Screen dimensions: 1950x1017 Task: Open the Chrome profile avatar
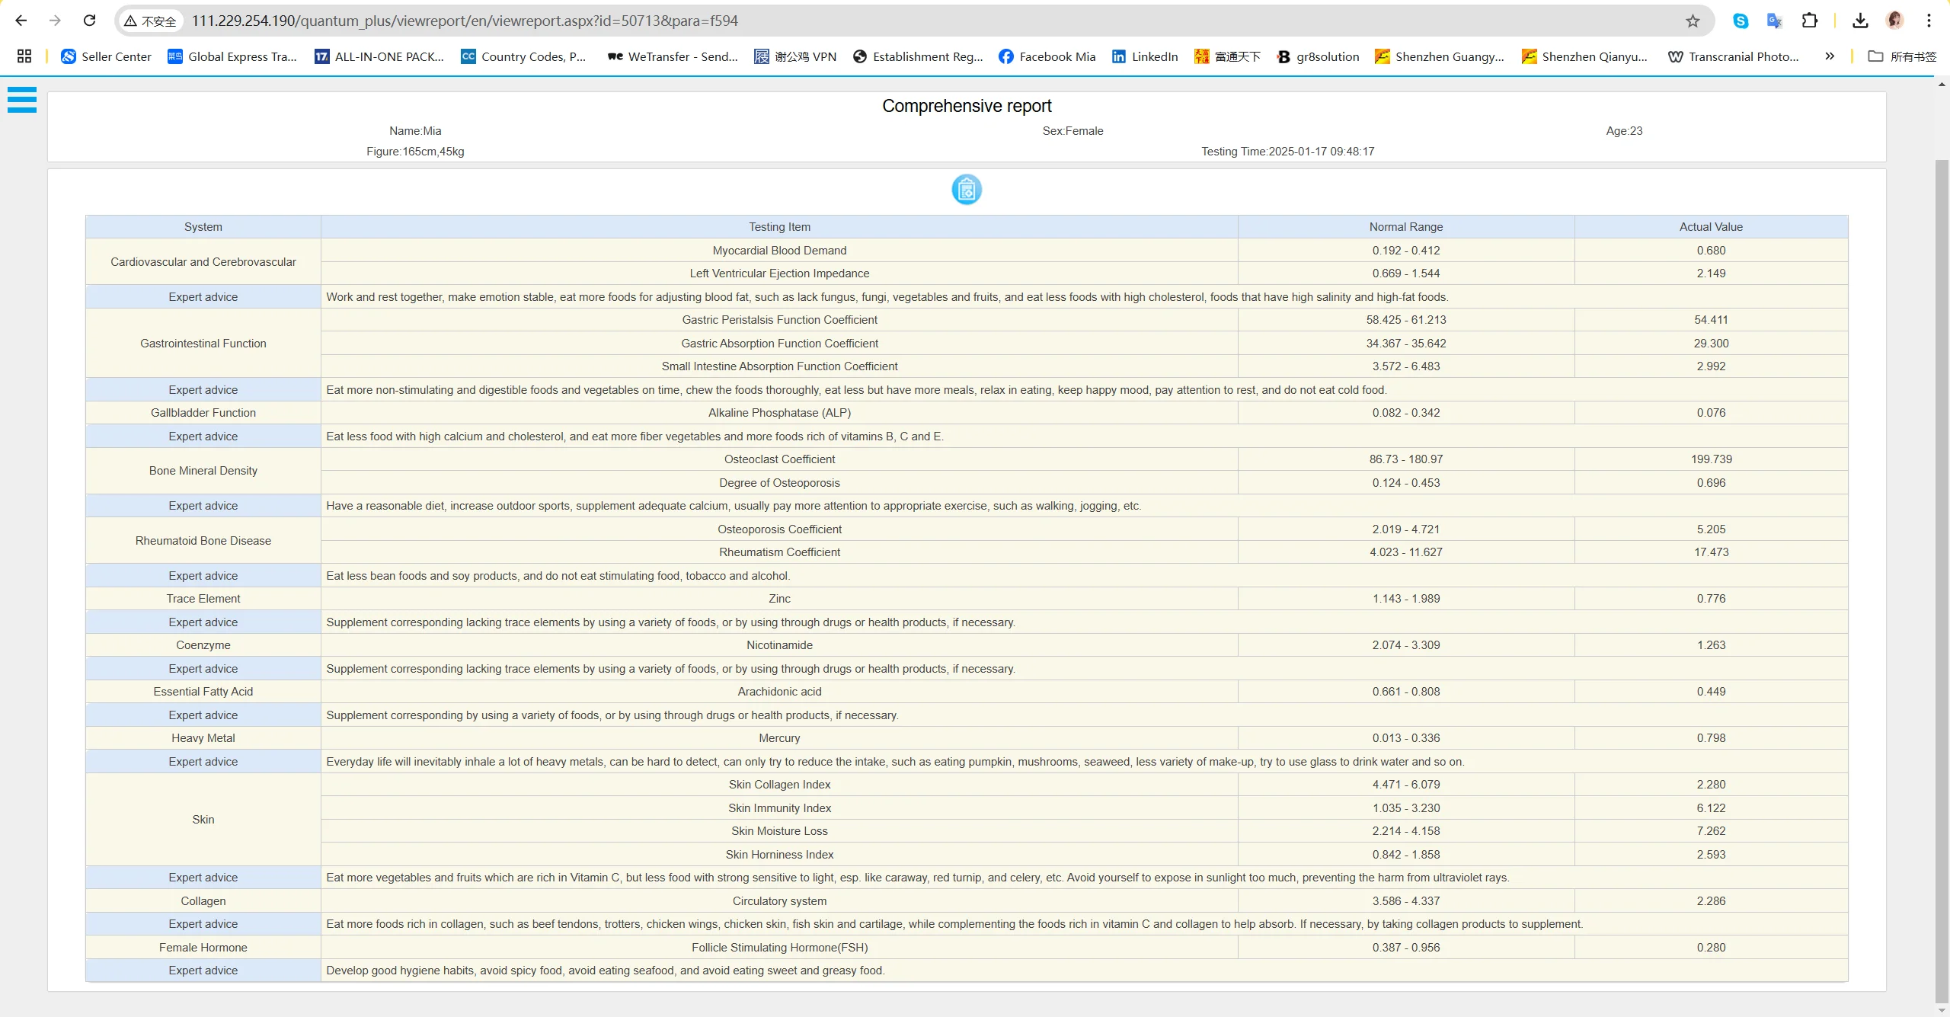pos(1895,21)
